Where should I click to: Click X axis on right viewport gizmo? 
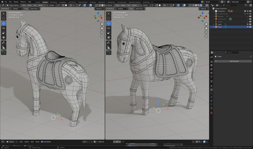click(x=206, y=16)
